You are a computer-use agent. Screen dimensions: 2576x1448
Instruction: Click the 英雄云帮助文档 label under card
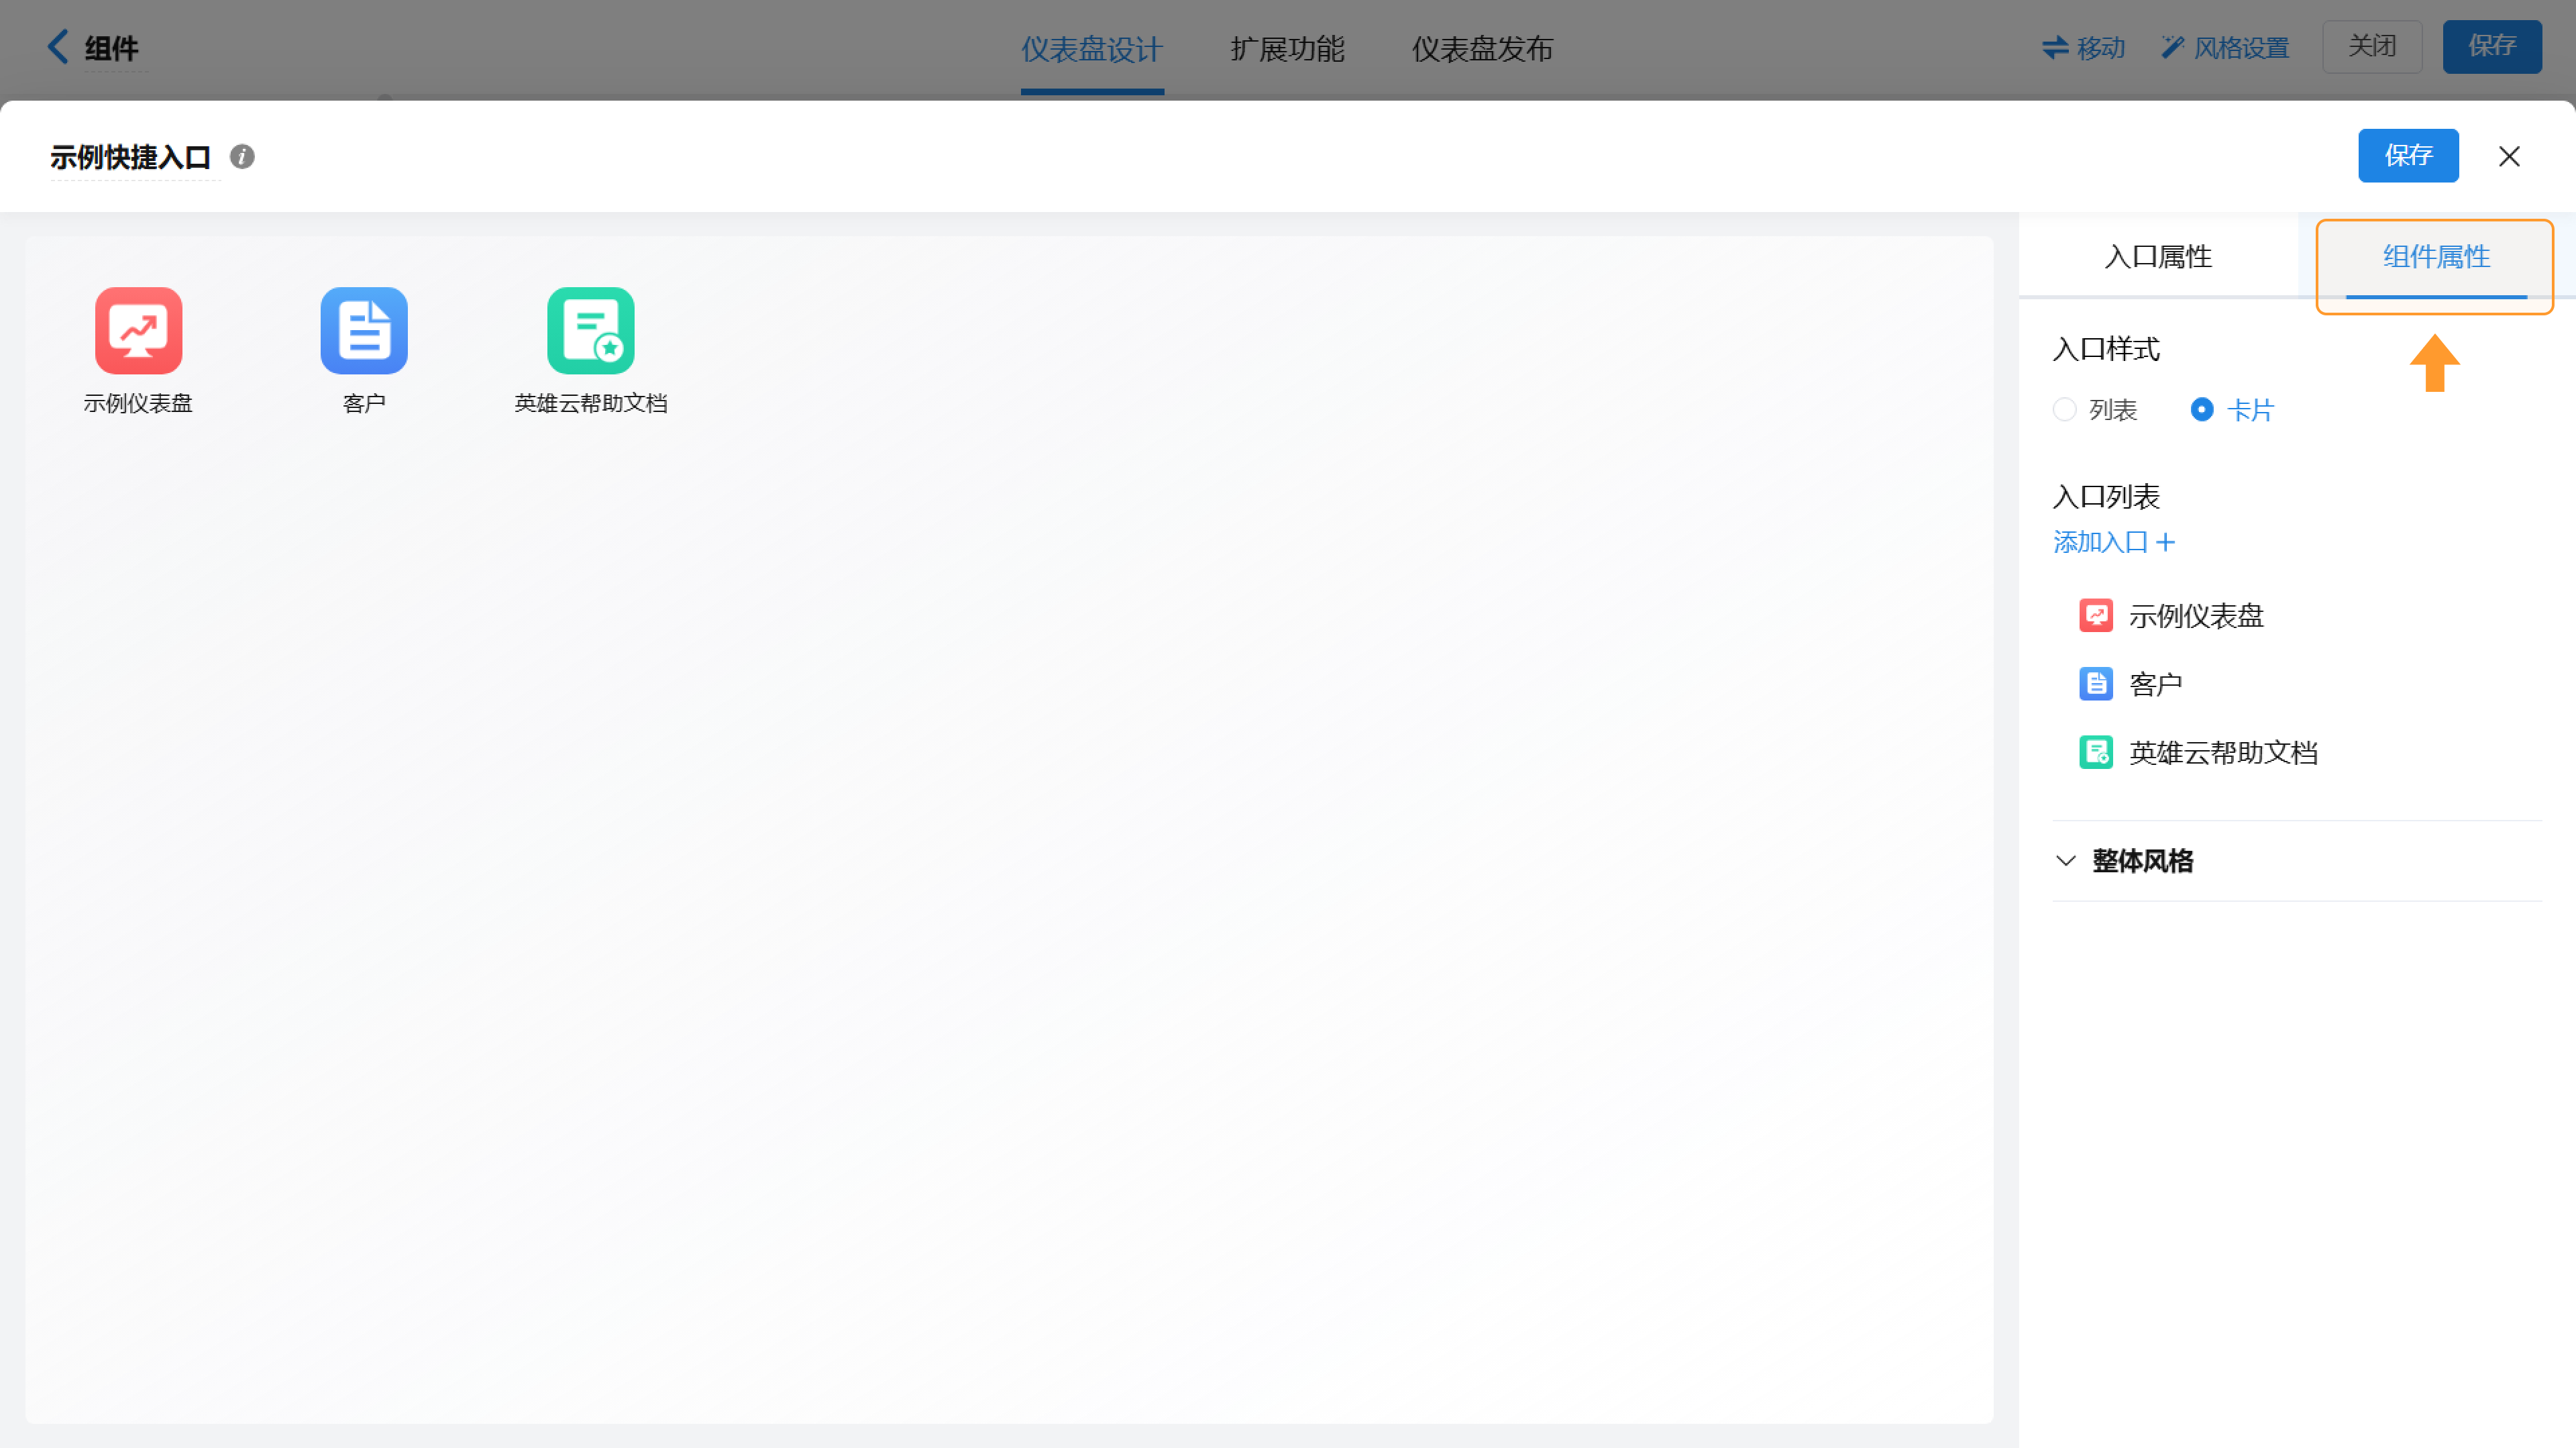591,403
